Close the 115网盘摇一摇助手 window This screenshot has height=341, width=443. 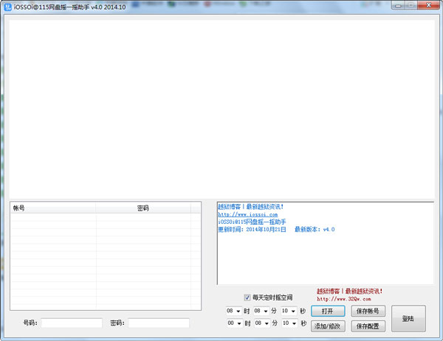pyautogui.click(x=428, y=5)
